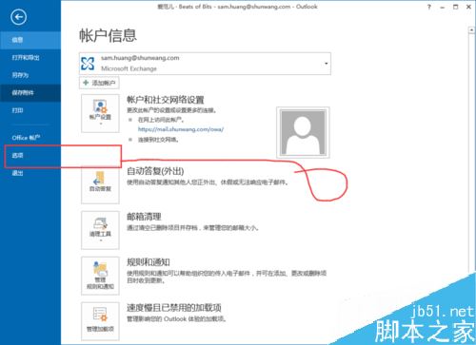
Task: Open the 清理工具 (Cleanup Tools) button
Action: pyautogui.click(x=100, y=230)
